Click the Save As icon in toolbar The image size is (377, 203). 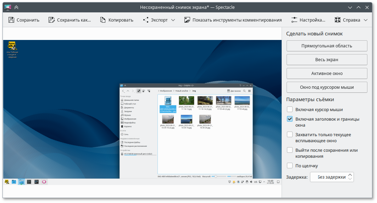pos(52,20)
